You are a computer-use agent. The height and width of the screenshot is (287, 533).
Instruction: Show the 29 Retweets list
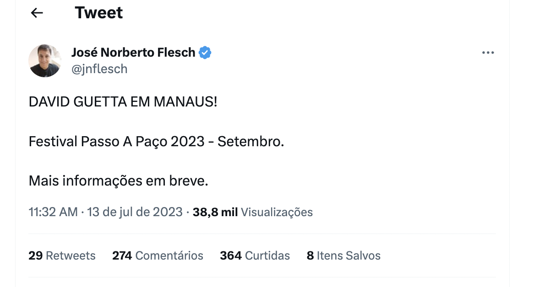point(62,255)
